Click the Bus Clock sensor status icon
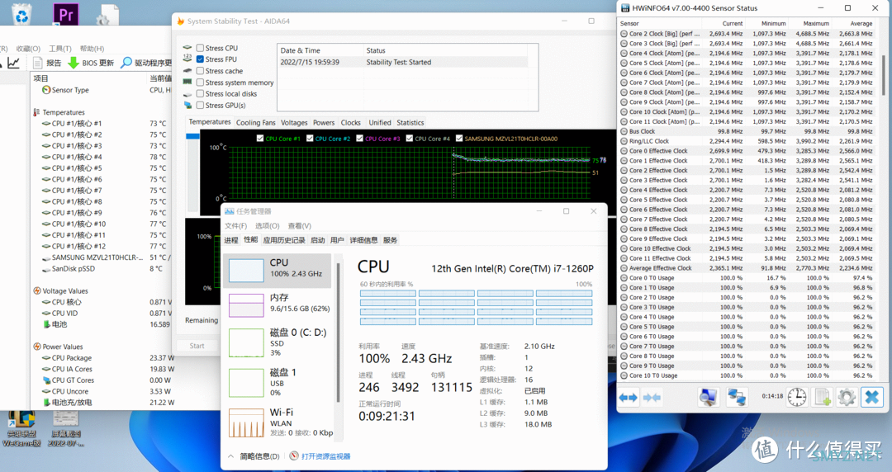This screenshot has height=472, width=892. (x=624, y=131)
